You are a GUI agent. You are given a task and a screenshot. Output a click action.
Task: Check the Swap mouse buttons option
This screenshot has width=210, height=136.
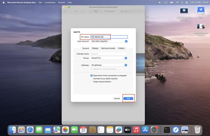pos(92,82)
